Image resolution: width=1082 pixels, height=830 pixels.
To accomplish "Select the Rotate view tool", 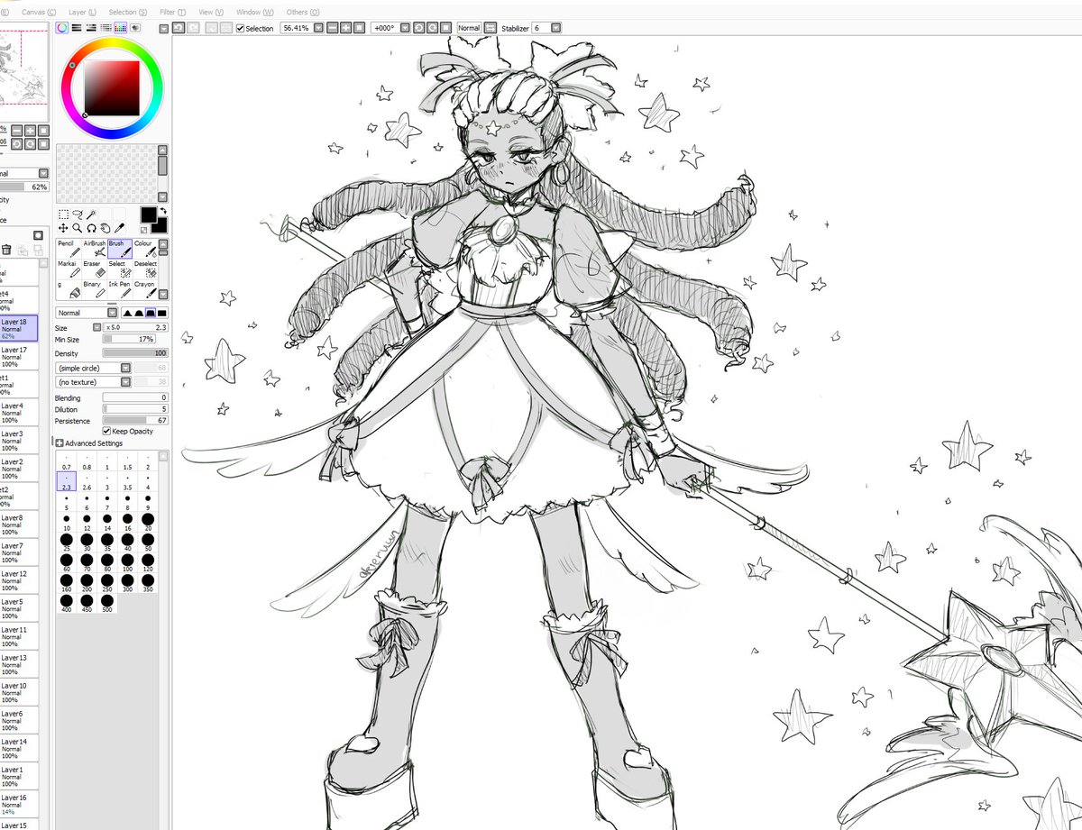I will 91,229.
